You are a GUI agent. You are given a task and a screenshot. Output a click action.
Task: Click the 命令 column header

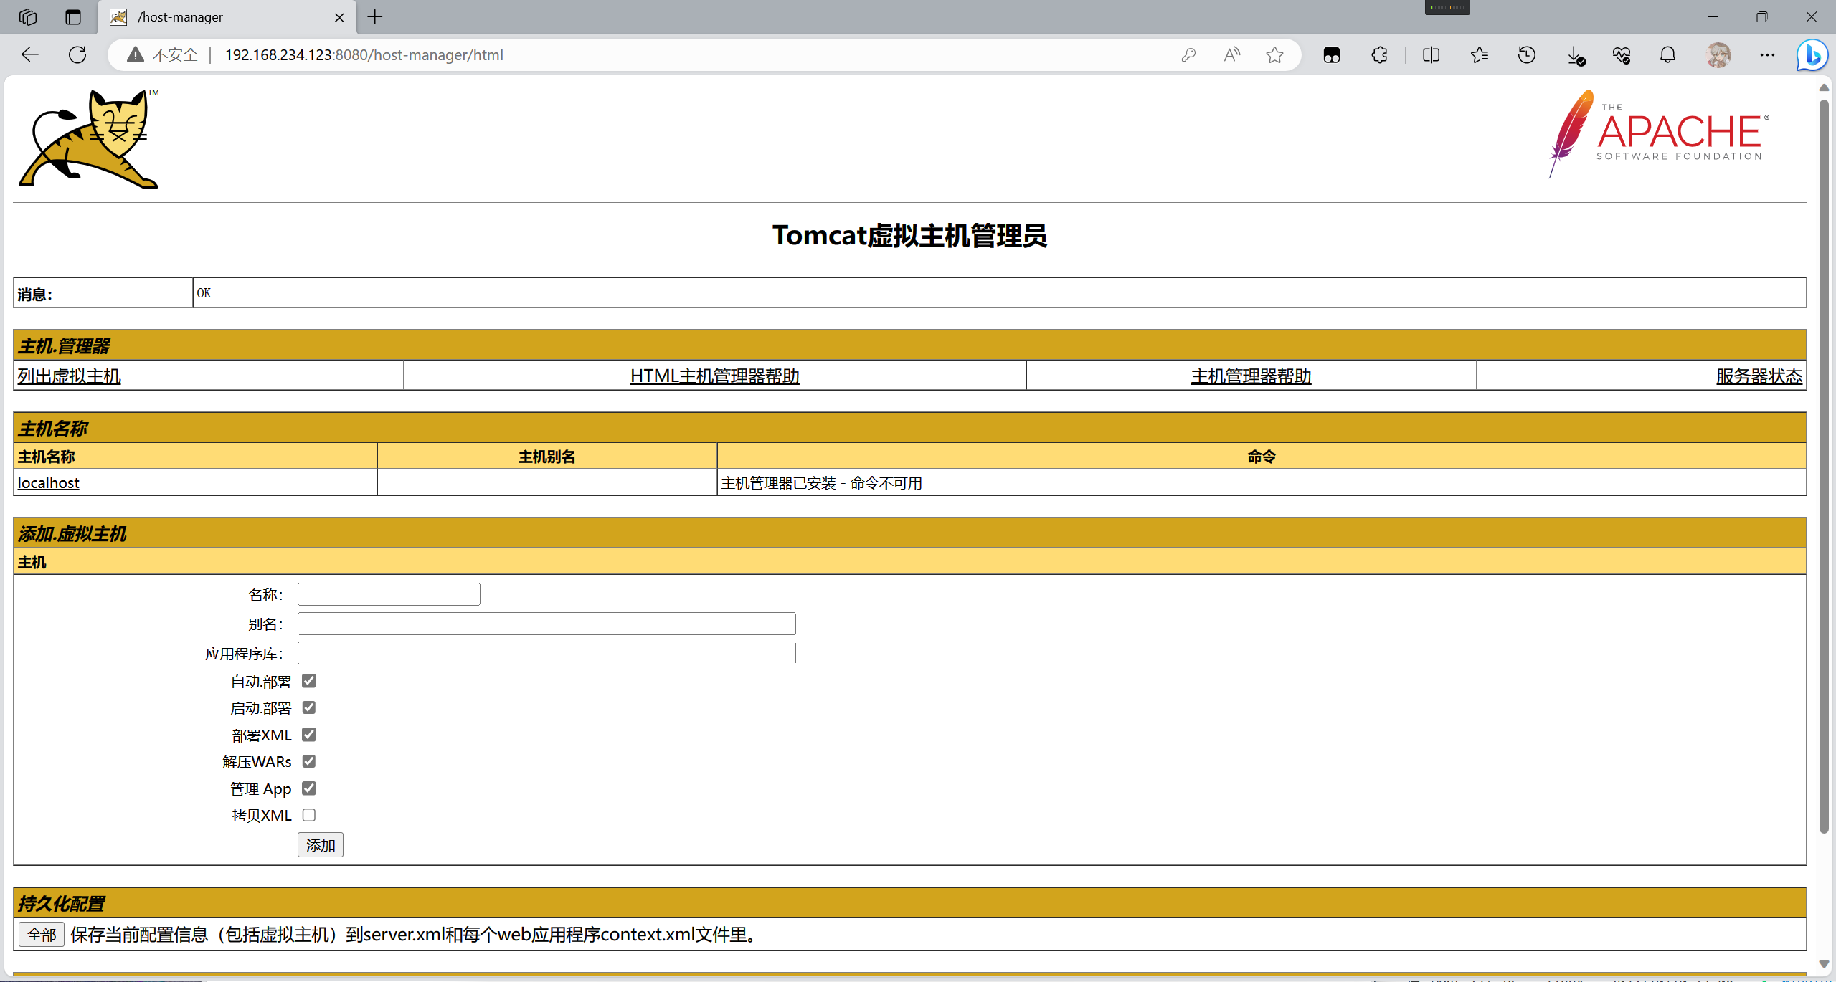pyautogui.click(x=1262, y=457)
